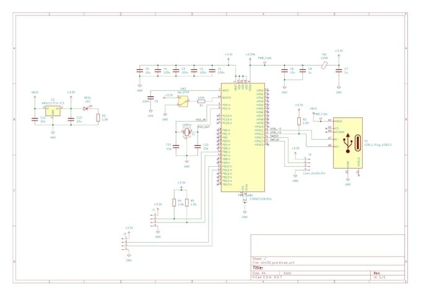
Task: Click the USB_-D net label
Action: tap(276, 129)
